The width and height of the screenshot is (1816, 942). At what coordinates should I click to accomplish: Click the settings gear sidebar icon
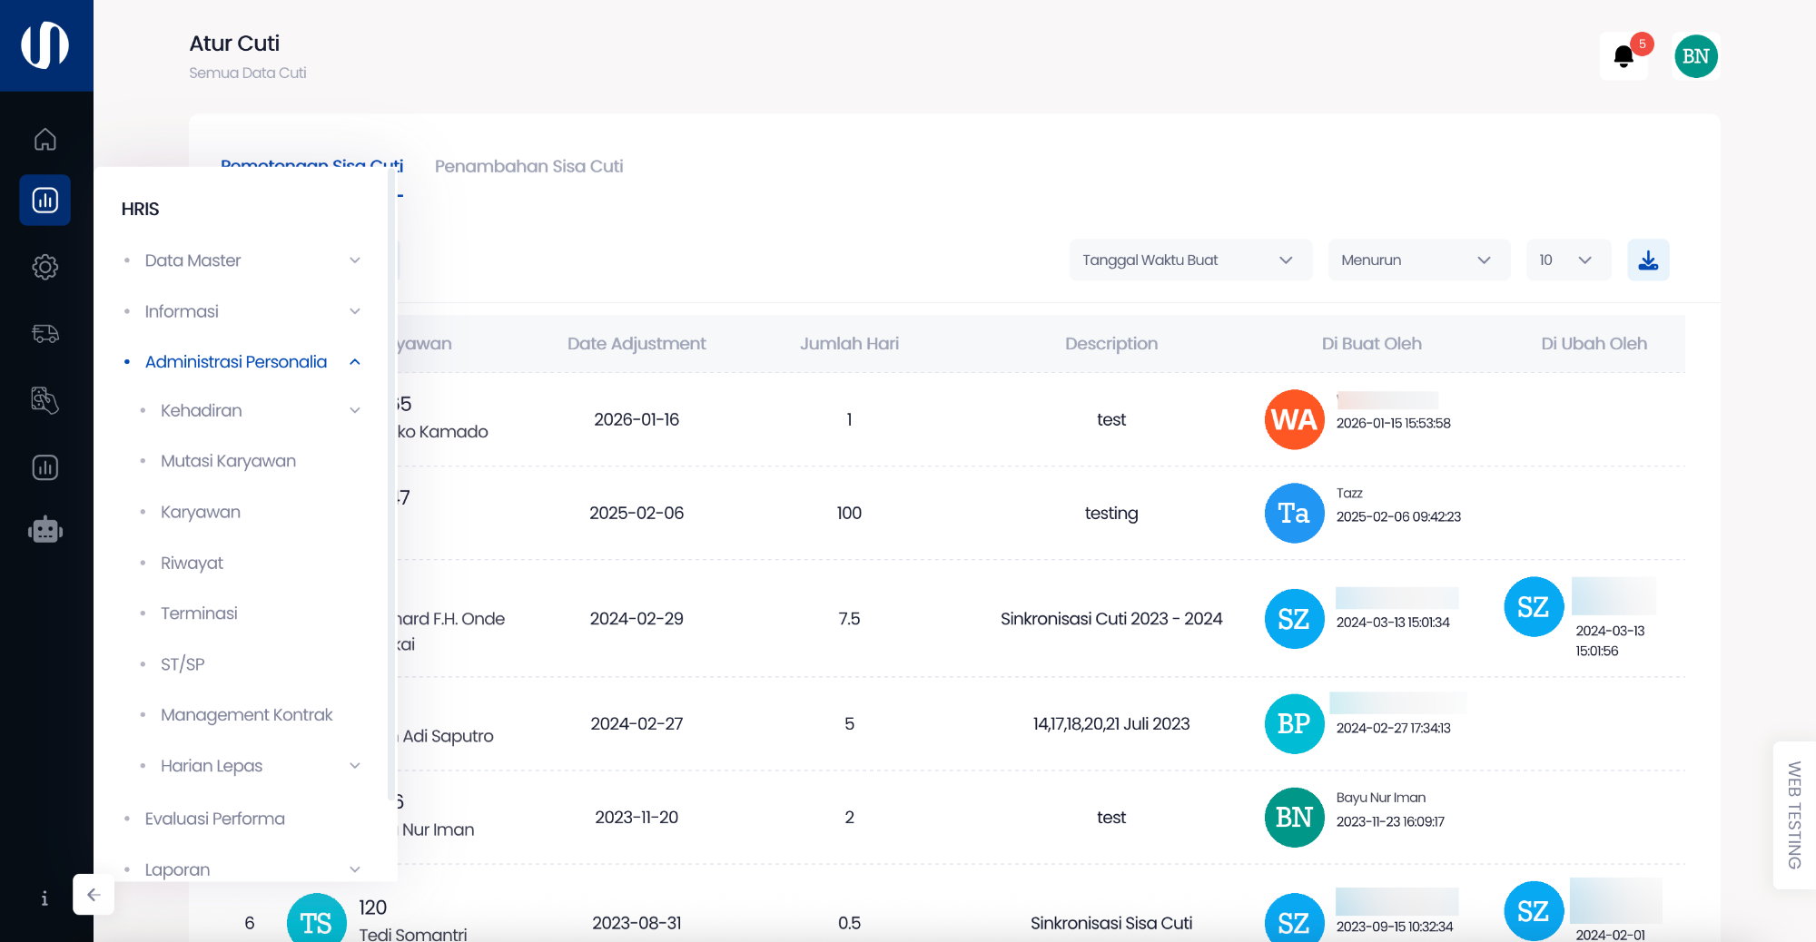pos(44,267)
